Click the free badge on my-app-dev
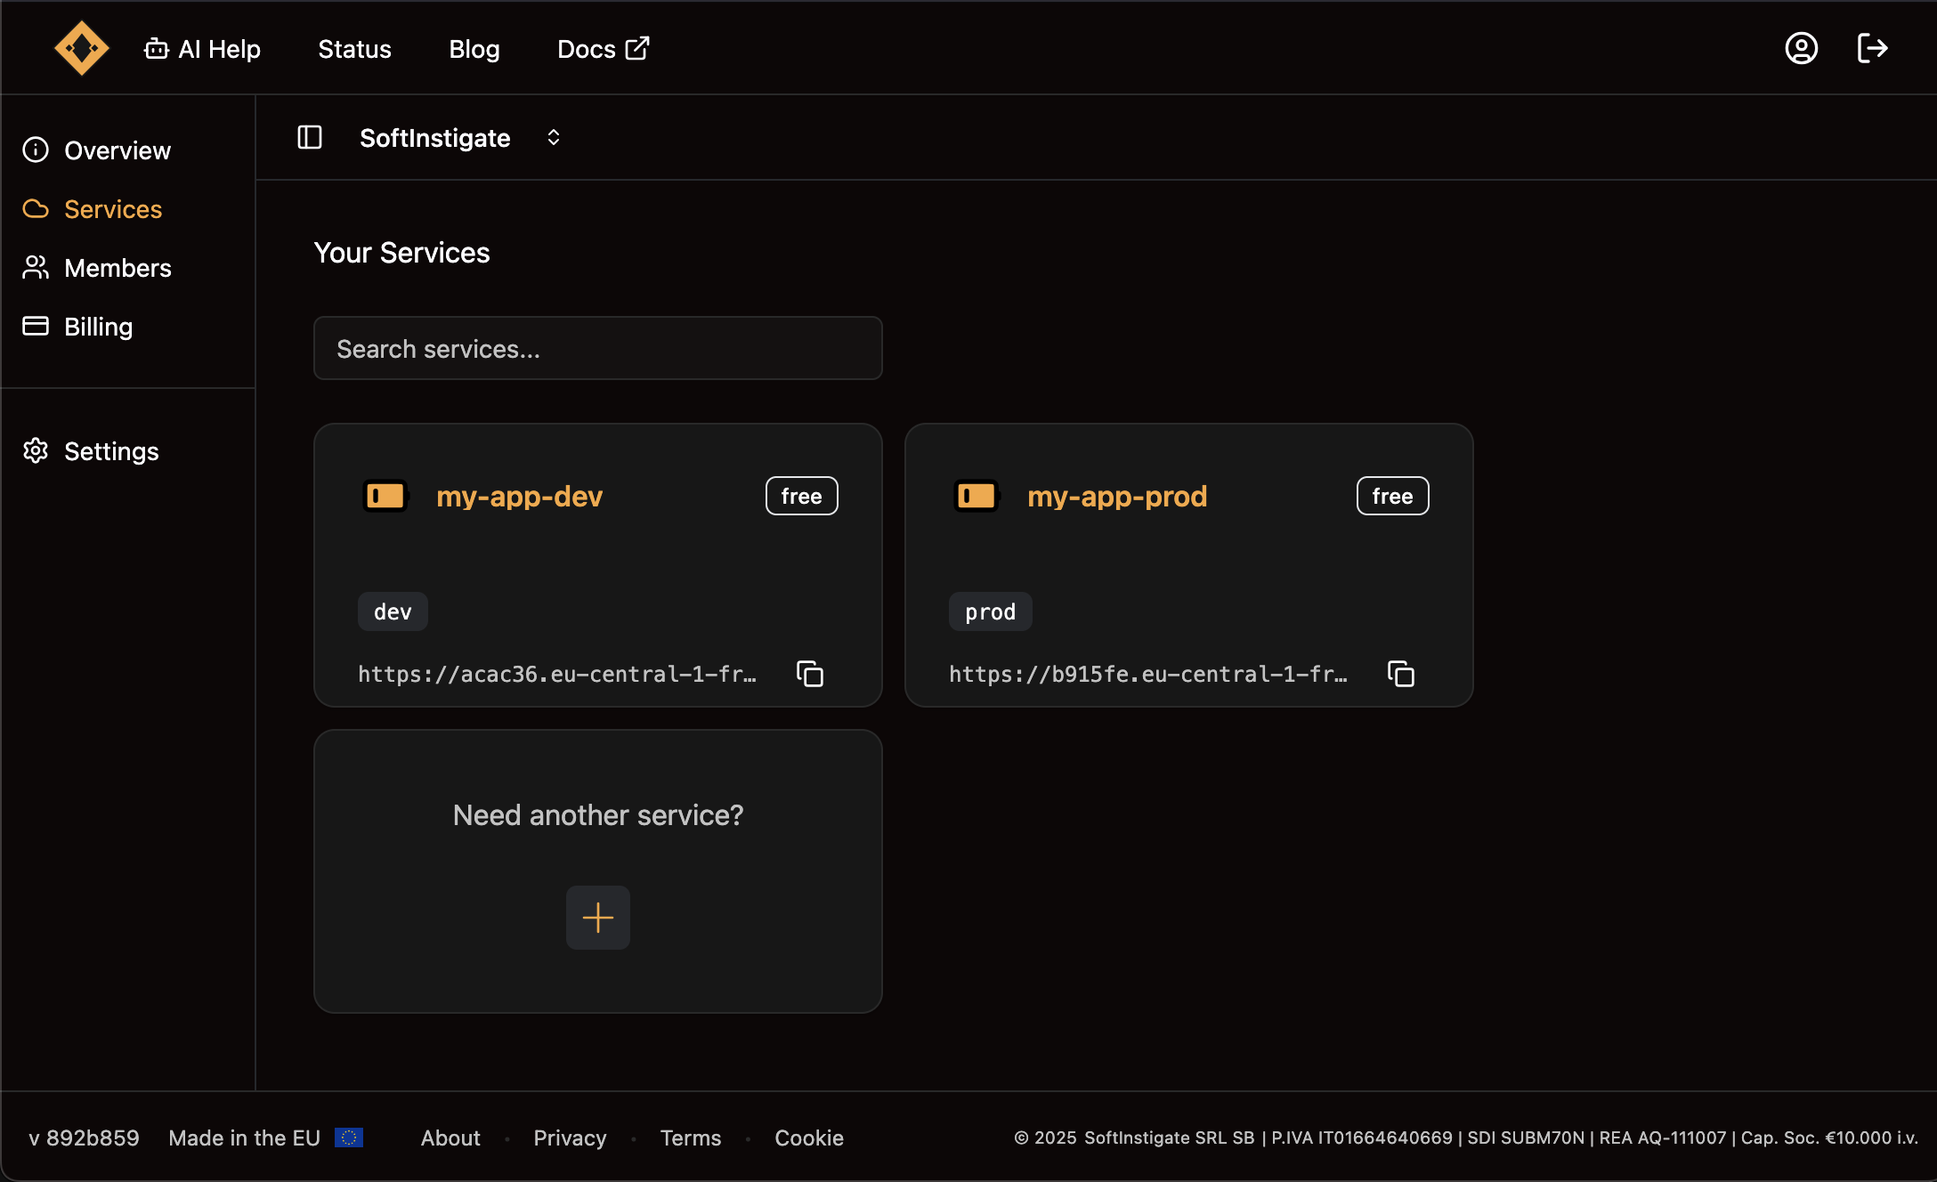Image resolution: width=1937 pixels, height=1182 pixels. tap(801, 496)
